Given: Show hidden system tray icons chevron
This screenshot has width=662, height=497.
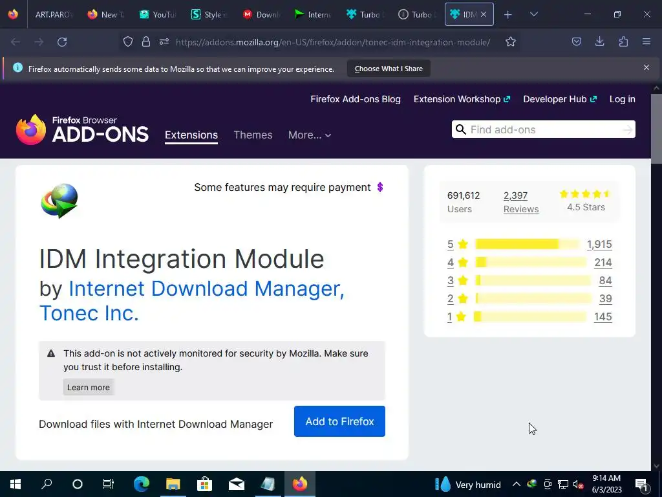Looking at the screenshot, I should point(517,484).
